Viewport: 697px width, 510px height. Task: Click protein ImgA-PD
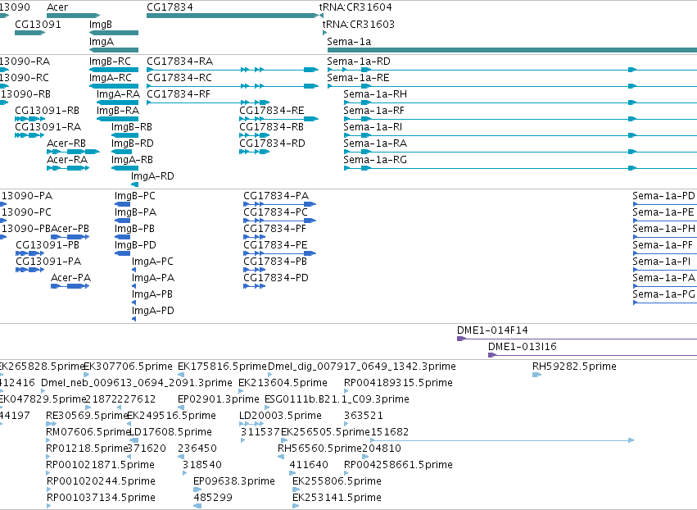coord(134,319)
